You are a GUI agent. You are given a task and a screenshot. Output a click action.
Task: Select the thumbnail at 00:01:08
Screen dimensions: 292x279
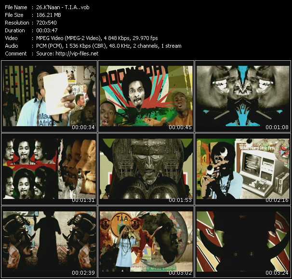[243, 96]
